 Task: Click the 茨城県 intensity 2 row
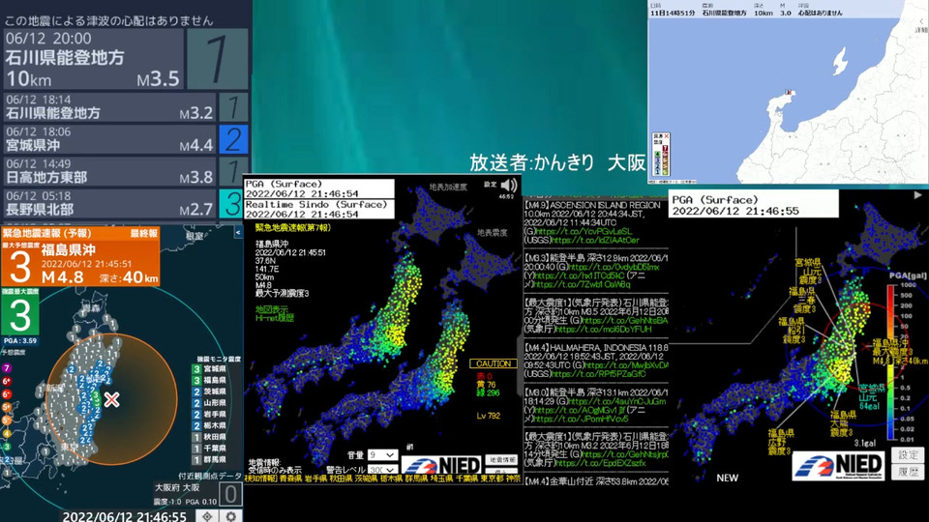point(209,391)
